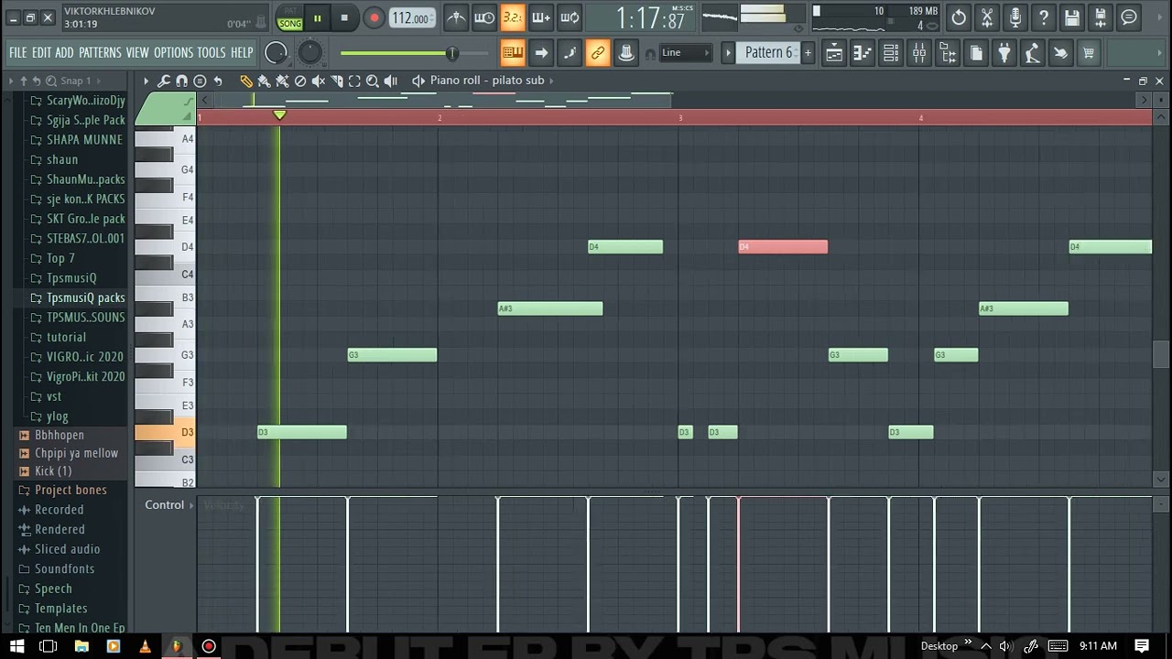Toggle the orange link multi-controller button
The image size is (1172, 659).
[598, 53]
